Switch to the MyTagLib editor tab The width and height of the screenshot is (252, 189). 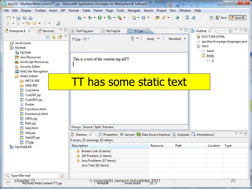[x=113, y=31]
